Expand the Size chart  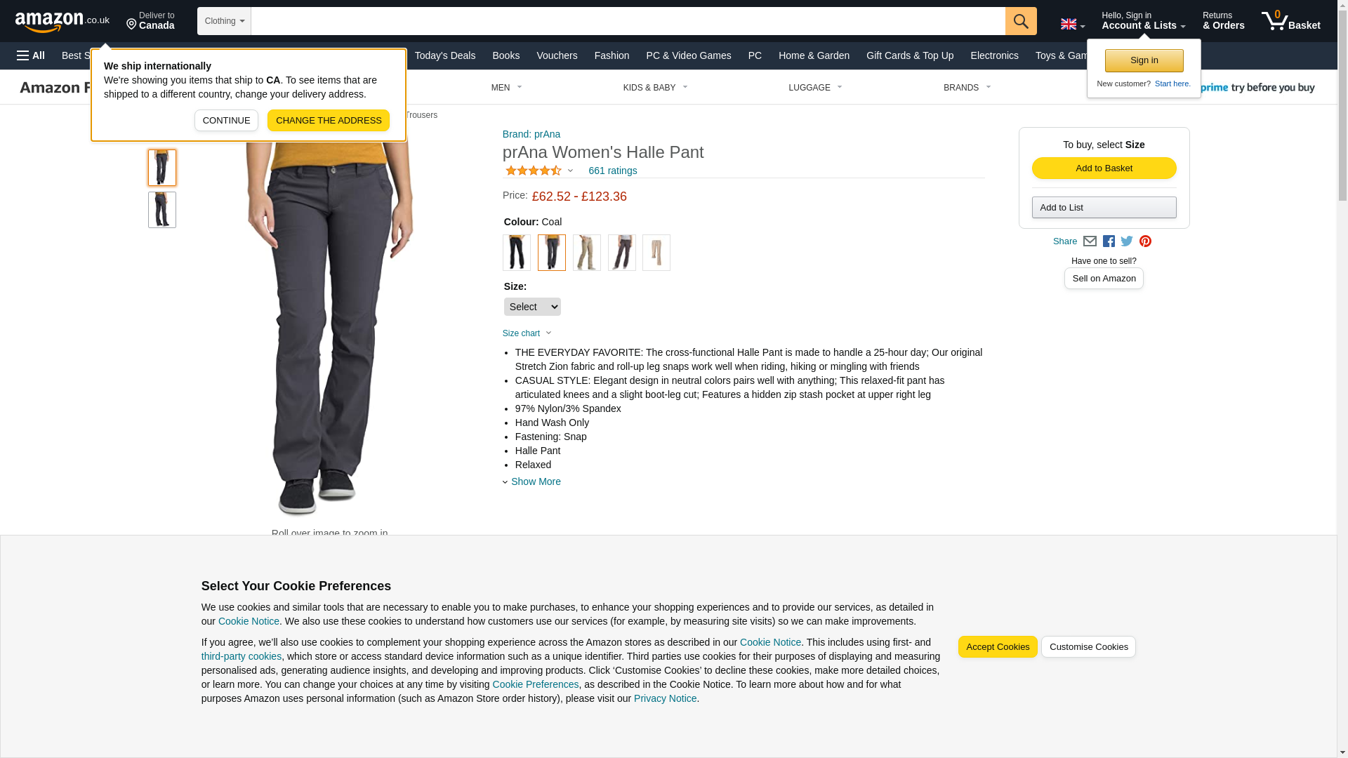coord(527,333)
